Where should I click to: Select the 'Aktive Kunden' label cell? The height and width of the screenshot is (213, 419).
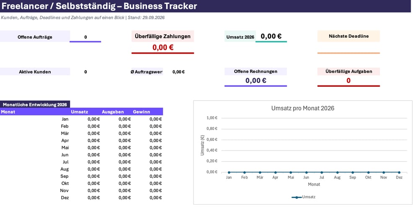coord(35,72)
